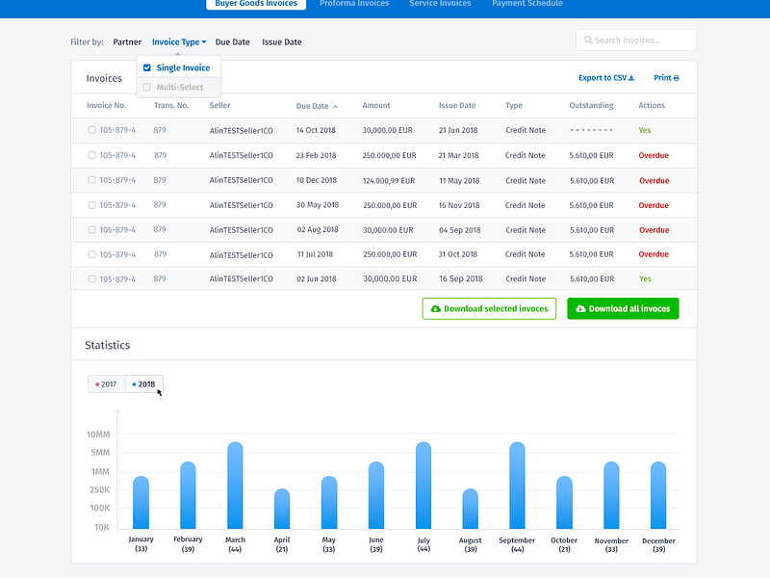Click the Download all invoices button
Screen dimensions: 770x578
click(x=623, y=308)
